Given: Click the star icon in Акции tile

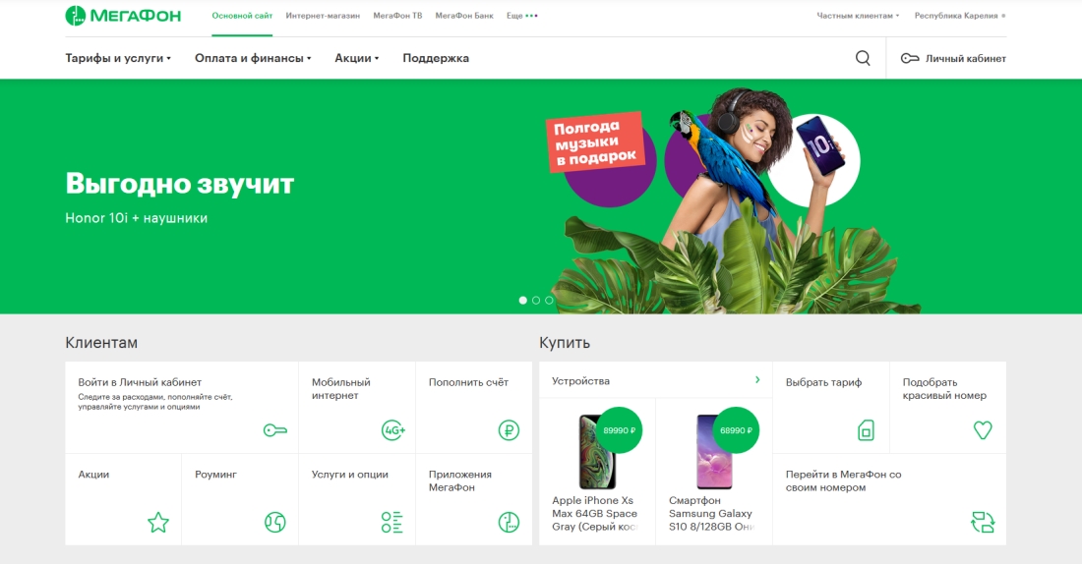Looking at the screenshot, I should coord(157,523).
